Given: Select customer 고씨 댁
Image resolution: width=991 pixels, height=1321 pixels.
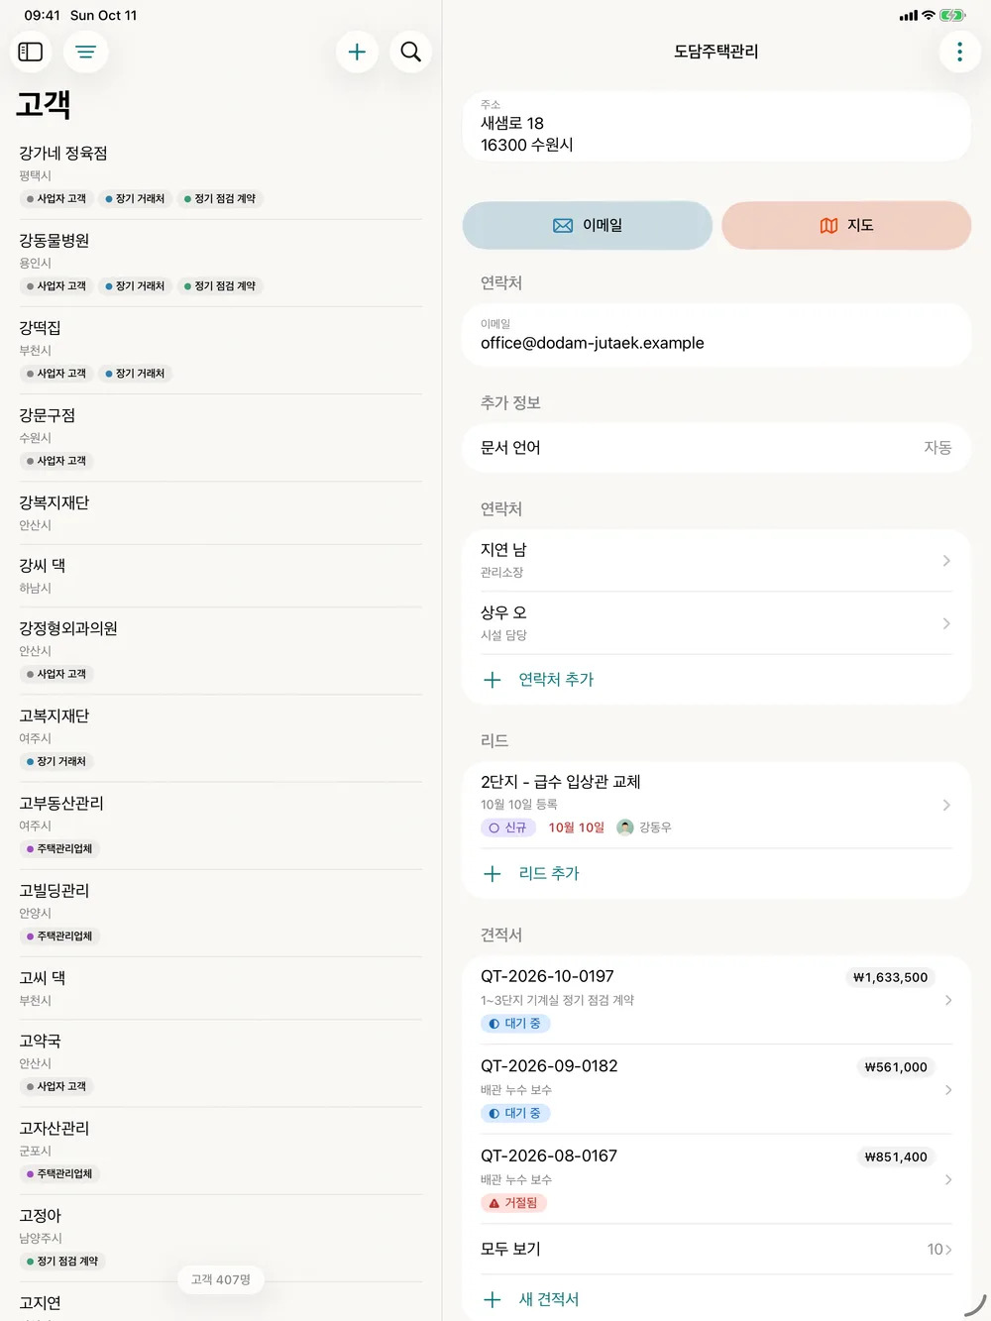Looking at the screenshot, I should click(x=220, y=988).
